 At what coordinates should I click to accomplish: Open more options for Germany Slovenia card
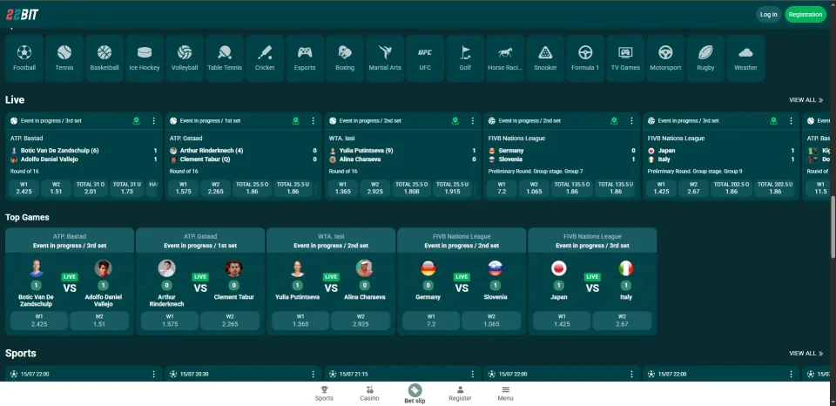(631, 121)
